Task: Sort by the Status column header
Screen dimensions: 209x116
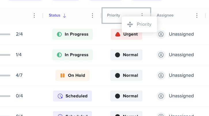Action: coord(54,15)
